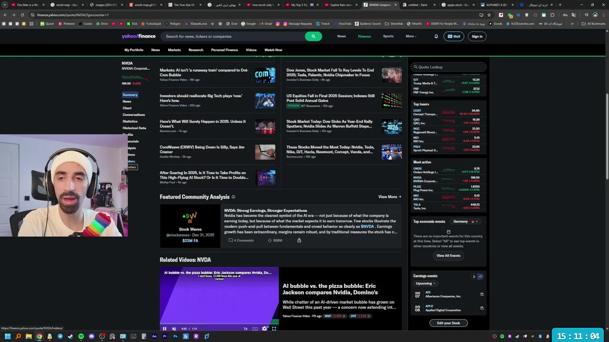Open the My Portfolio nav item
Image resolution: width=609 pixels, height=342 pixels.
click(x=134, y=50)
